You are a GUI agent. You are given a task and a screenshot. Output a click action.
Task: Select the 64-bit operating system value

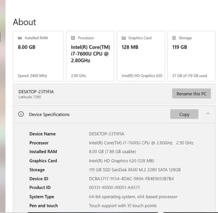coord(133,197)
